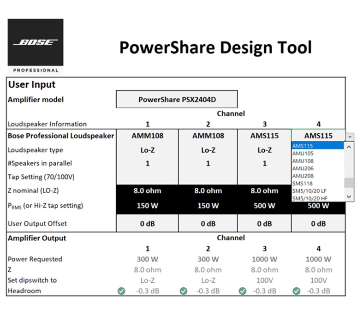The height and width of the screenshot is (327, 357).
Task: Select channel 1 AMM108 loudspeaker cell
Action: click(x=147, y=136)
